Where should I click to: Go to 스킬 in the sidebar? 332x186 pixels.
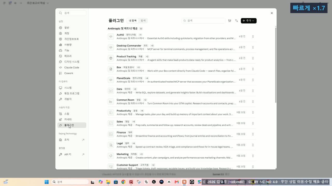72,114
